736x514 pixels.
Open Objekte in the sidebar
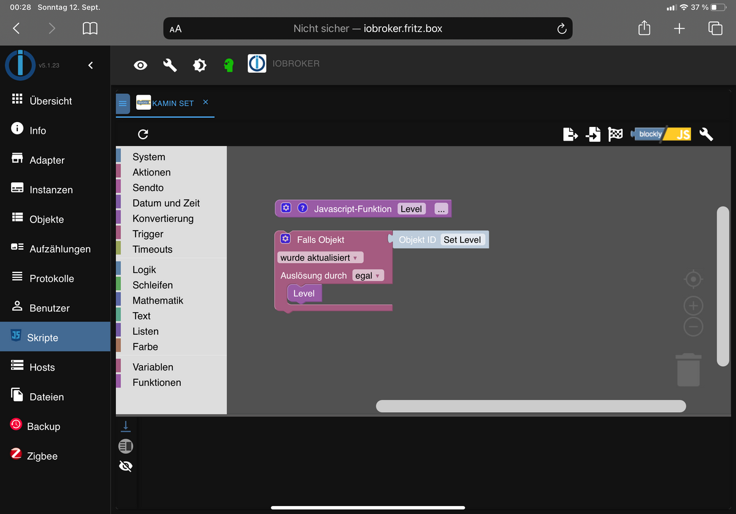coord(55,219)
